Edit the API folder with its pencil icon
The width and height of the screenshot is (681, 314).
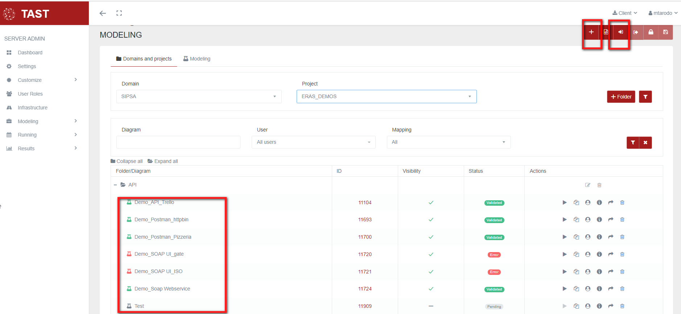pos(587,185)
